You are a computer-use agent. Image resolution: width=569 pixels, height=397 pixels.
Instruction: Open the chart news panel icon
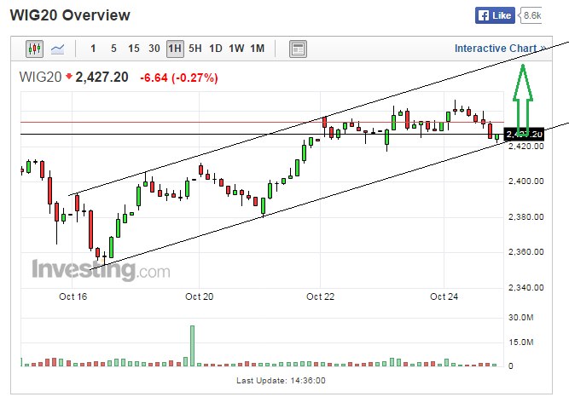tap(297, 49)
